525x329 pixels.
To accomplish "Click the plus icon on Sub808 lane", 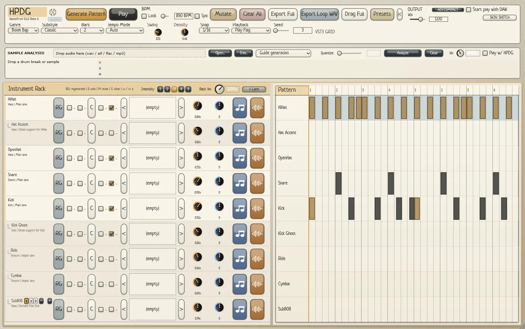I will (49, 301).
